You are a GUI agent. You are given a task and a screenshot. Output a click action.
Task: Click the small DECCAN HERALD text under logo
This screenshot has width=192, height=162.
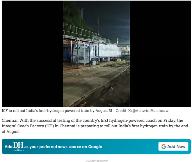pyautogui.click(x=18, y=150)
